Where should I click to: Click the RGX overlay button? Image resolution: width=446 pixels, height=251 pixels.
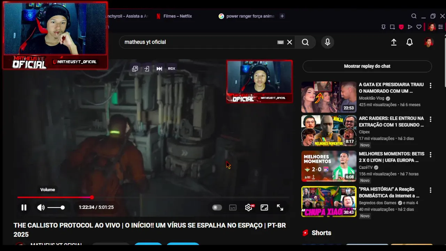(171, 69)
